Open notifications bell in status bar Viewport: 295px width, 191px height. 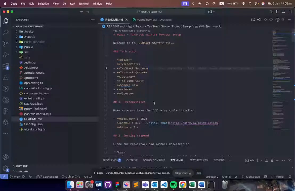click(x=290, y=177)
